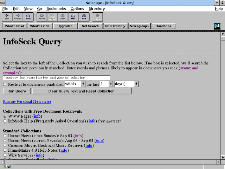Select Cineman Movie, Book and Music Reviews
The height and width of the screenshot is (169, 225).
point(5,145)
